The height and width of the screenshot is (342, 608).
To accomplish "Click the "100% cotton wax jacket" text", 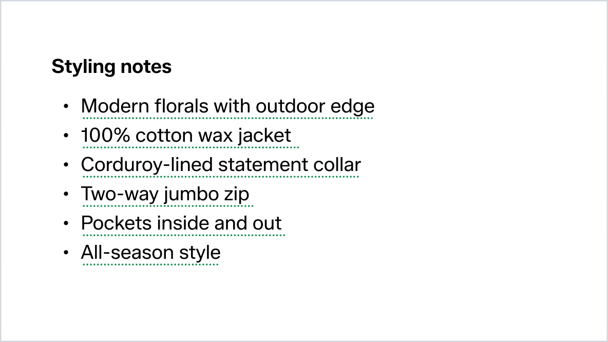I will 186,136.
